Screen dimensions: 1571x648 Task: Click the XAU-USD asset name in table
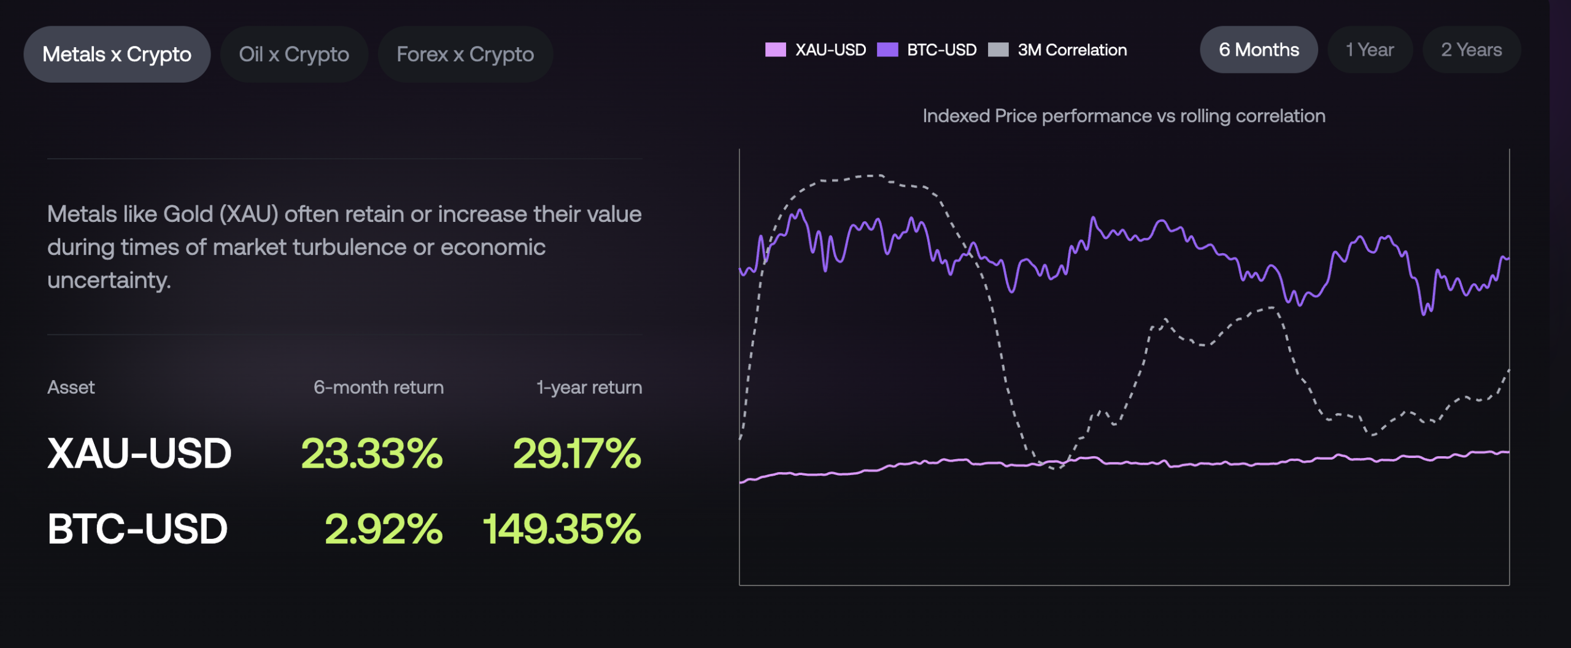(x=139, y=454)
